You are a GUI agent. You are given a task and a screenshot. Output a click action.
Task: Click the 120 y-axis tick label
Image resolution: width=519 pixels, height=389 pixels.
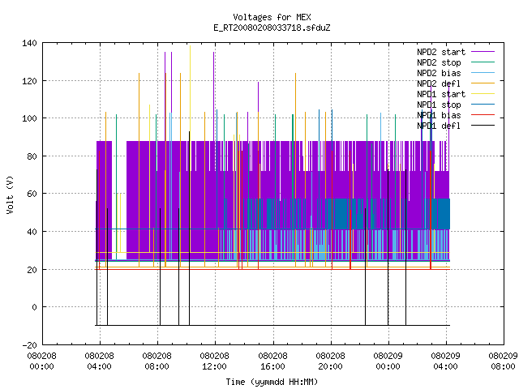click(29, 81)
